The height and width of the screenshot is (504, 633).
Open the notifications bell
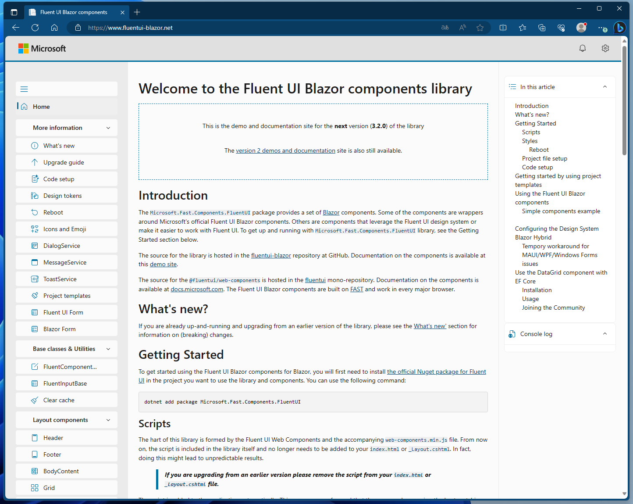(582, 48)
